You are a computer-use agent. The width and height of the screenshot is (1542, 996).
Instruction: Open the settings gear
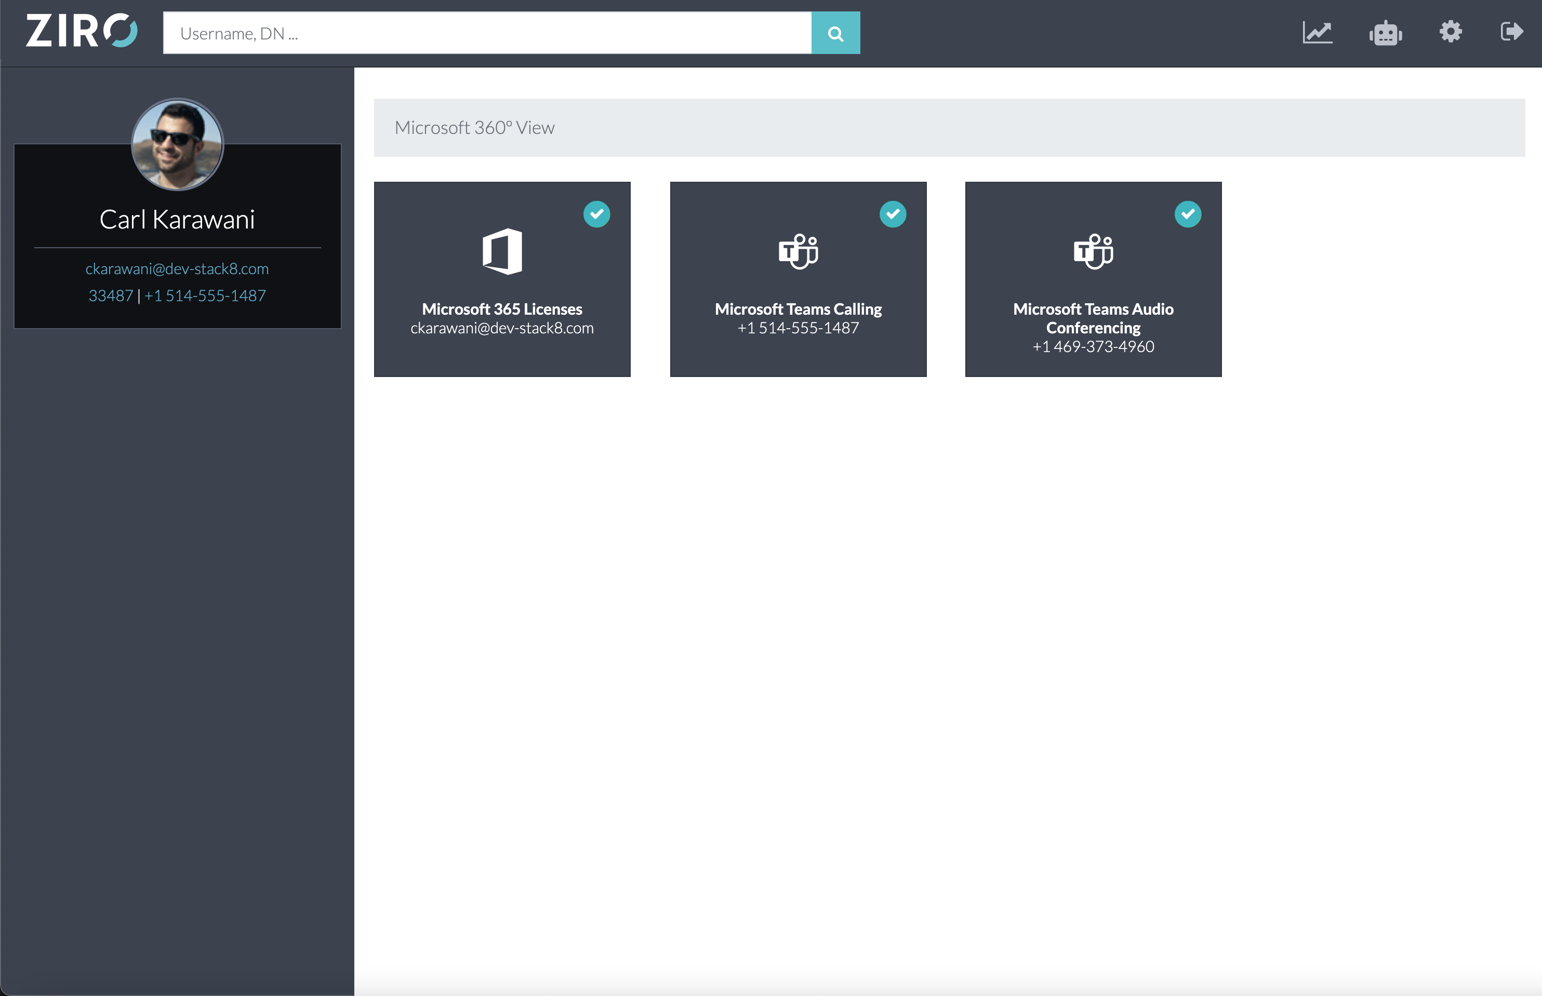(1451, 32)
